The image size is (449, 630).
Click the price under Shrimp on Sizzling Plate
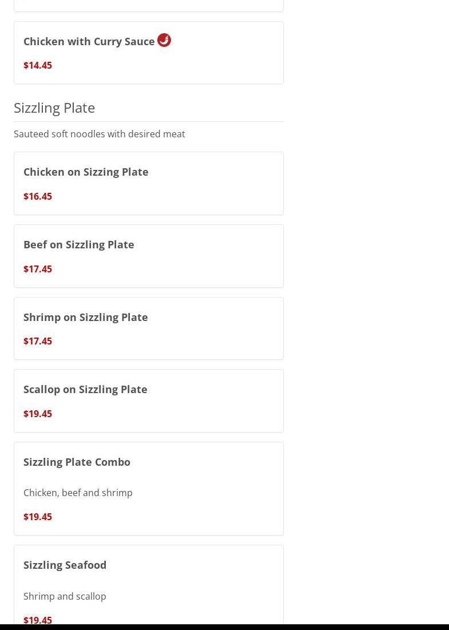click(38, 341)
